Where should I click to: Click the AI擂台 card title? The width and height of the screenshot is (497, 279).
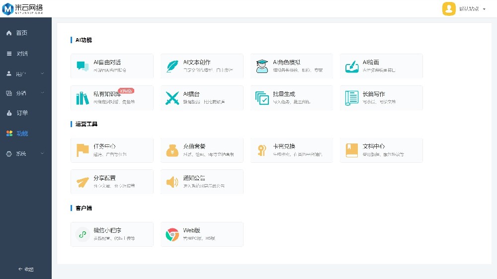(191, 94)
